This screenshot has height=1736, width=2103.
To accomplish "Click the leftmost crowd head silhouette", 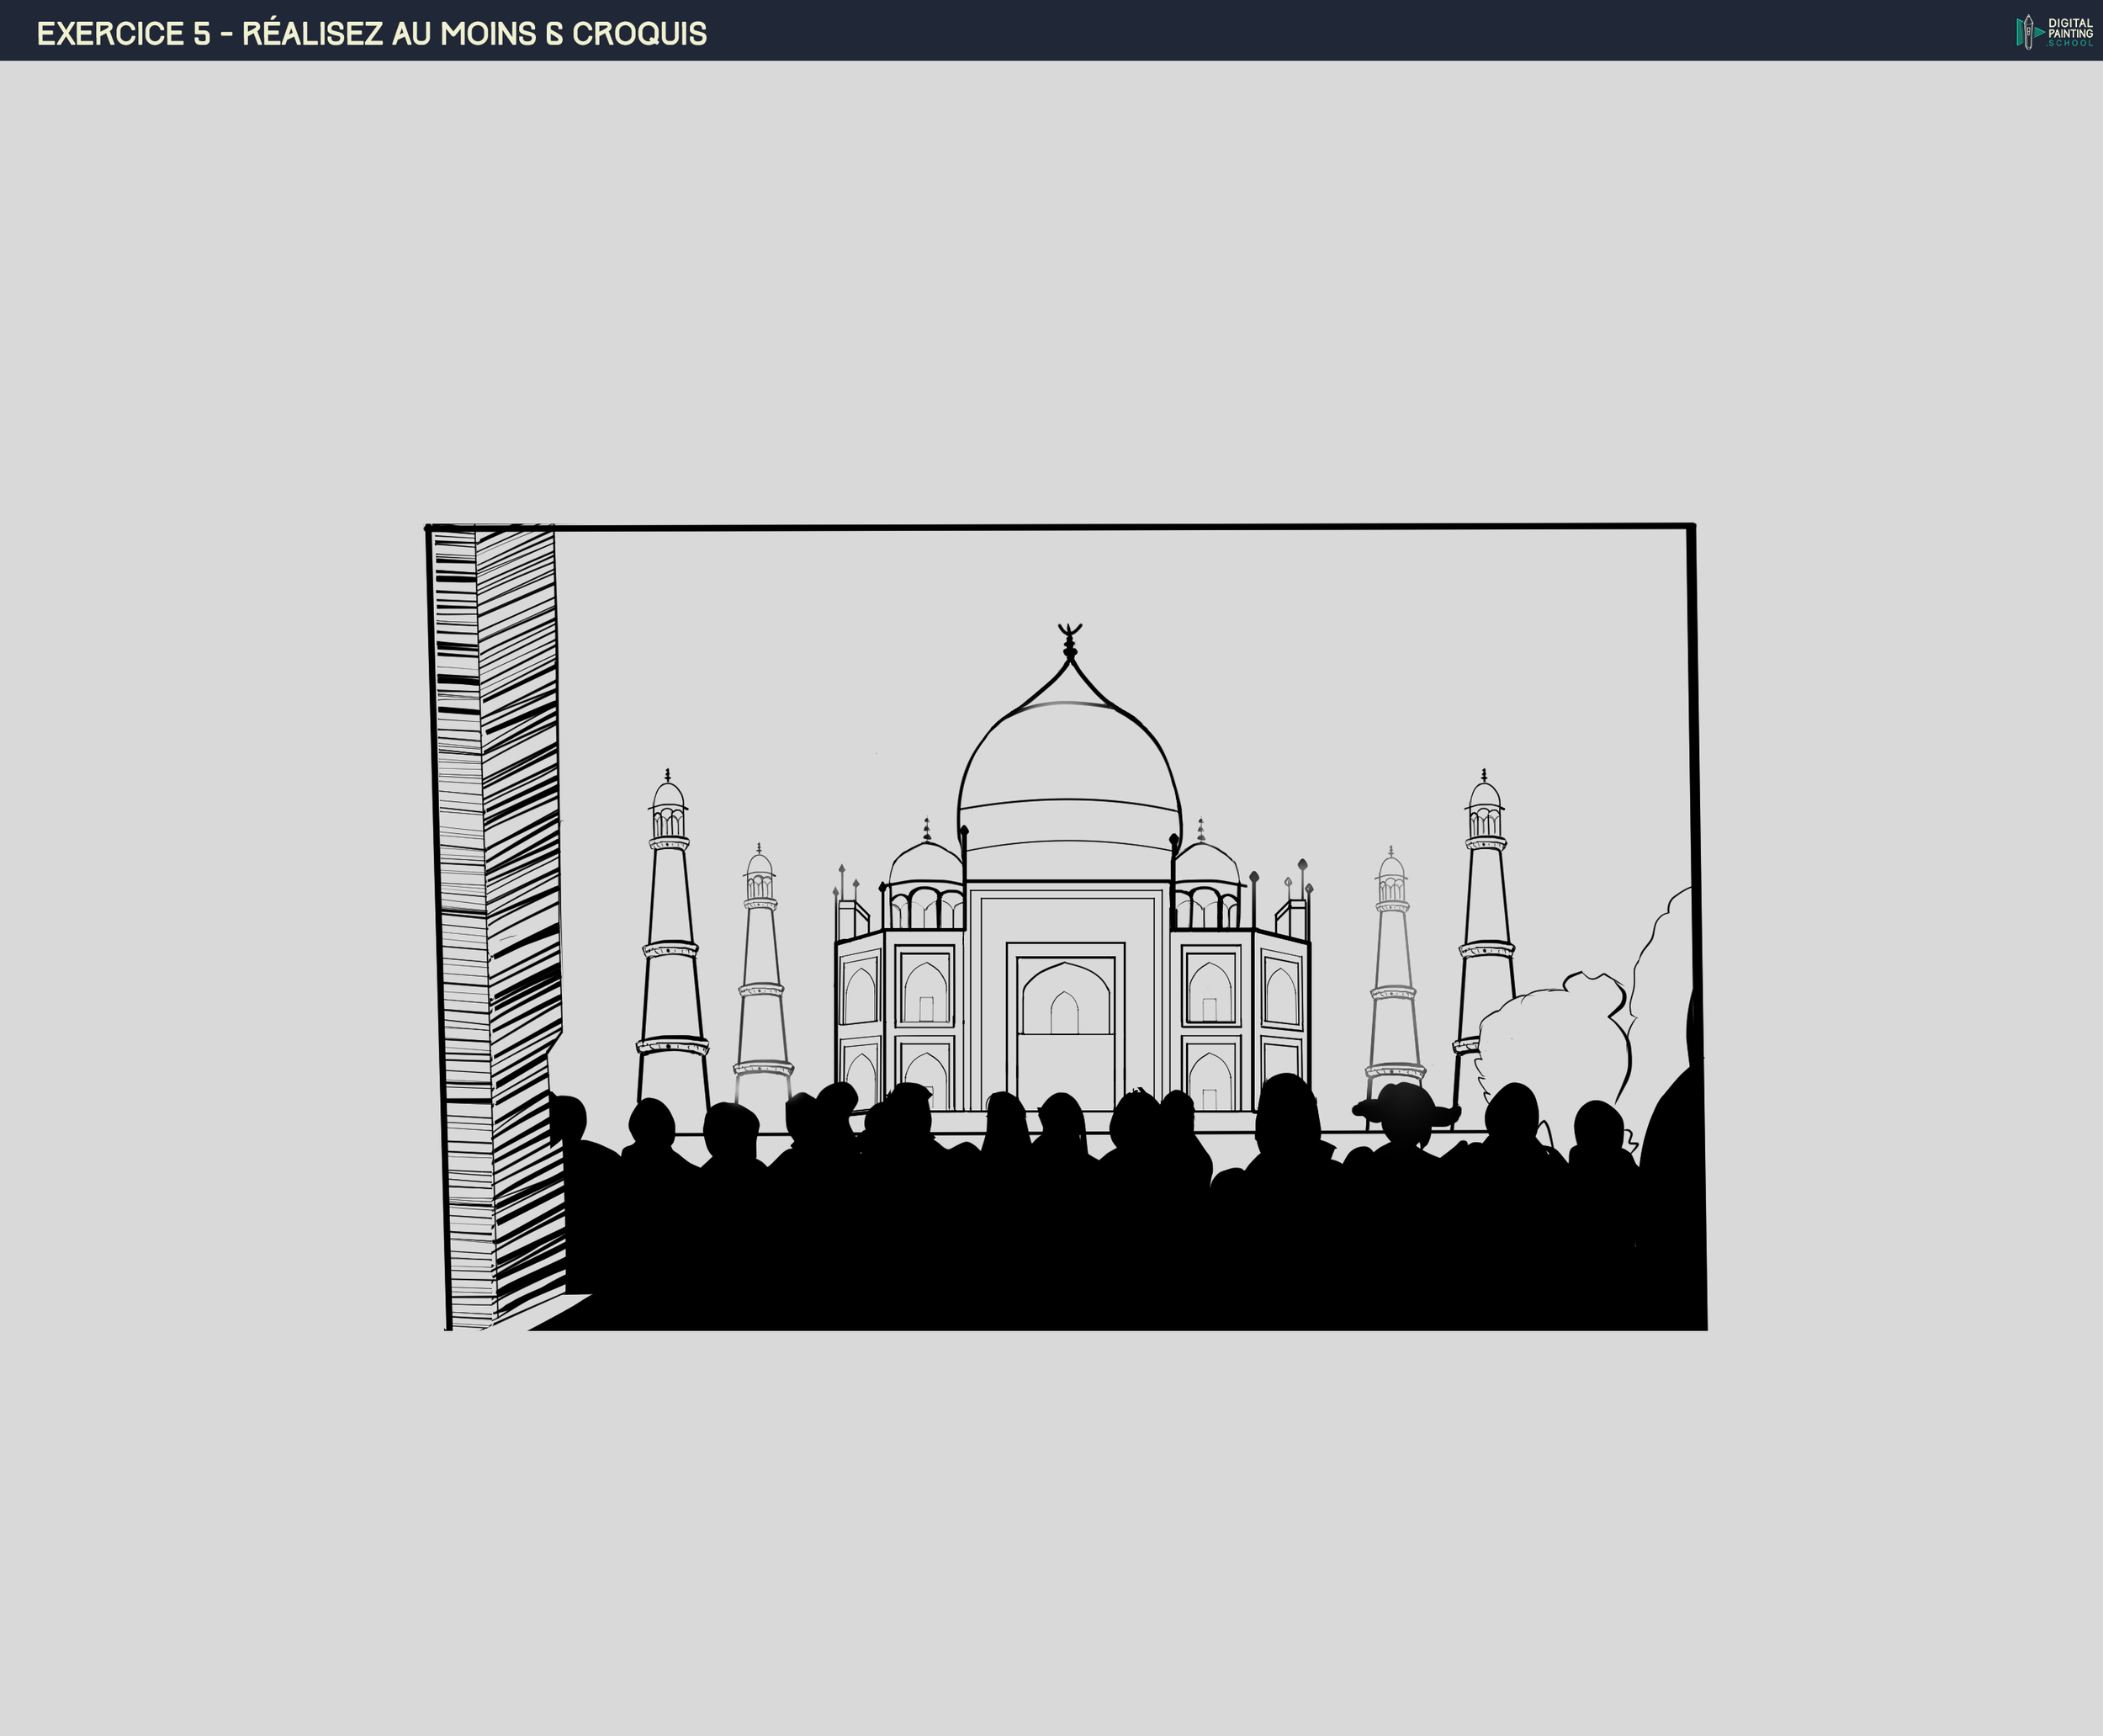I will [568, 1115].
